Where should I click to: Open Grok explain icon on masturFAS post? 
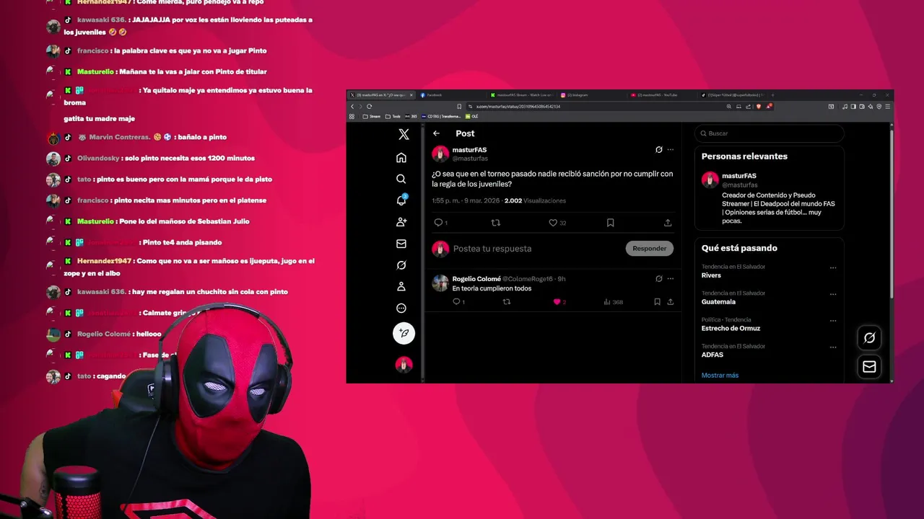[x=658, y=150]
